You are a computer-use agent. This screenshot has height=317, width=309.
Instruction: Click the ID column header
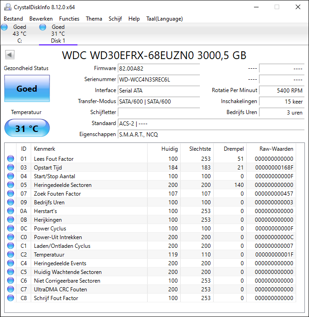(x=23, y=149)
